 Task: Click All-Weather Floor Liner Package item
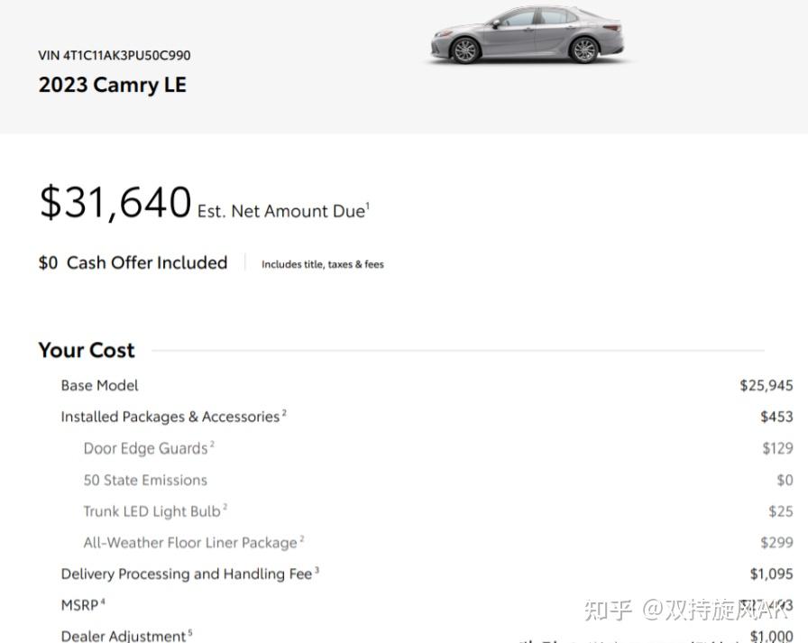click(190, 543)
